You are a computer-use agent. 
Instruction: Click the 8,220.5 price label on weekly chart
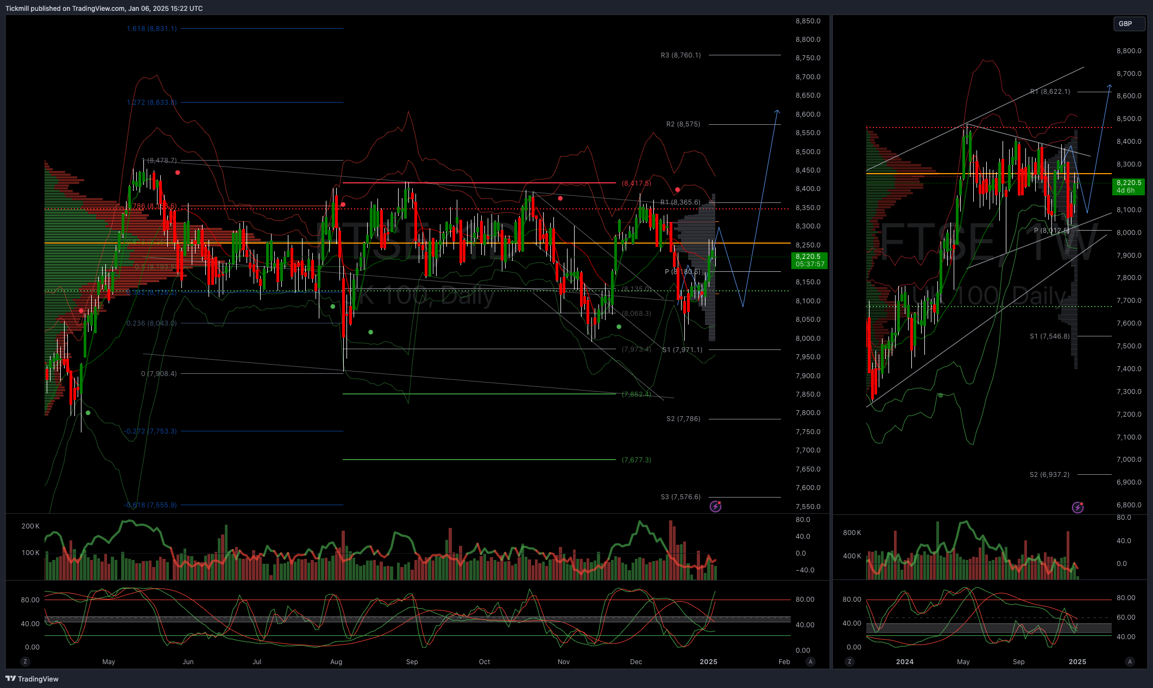1129,187
